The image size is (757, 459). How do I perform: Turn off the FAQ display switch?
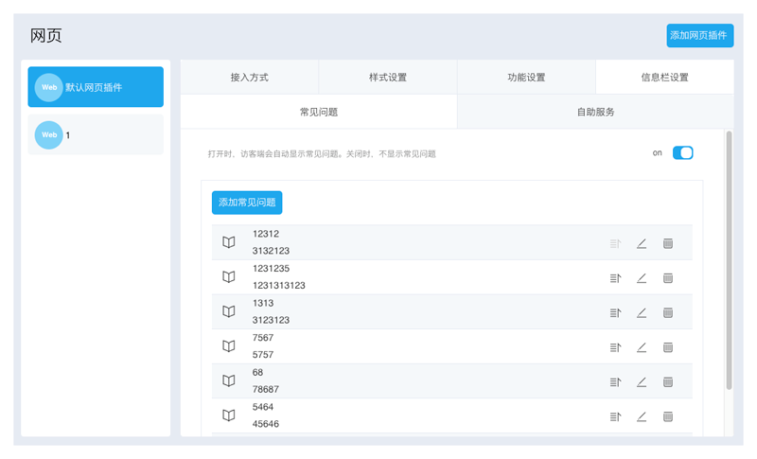(x=682, y=152)
